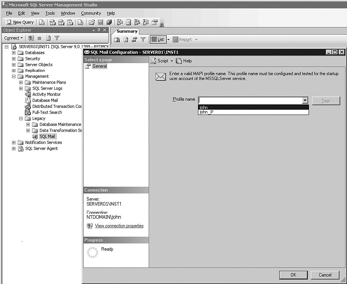The image size is (347, 284).
Task: Toggle auto-hide pin on Object Explorer
Action: [99, 30]
